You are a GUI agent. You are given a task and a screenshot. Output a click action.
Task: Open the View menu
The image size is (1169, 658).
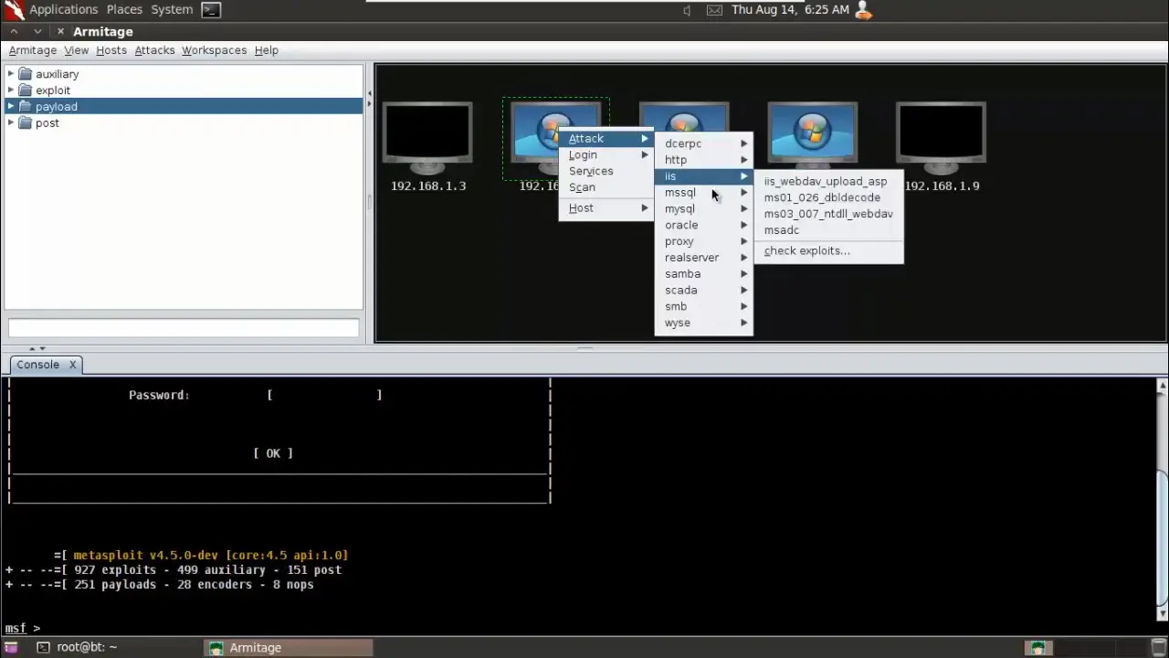(77, 50)
